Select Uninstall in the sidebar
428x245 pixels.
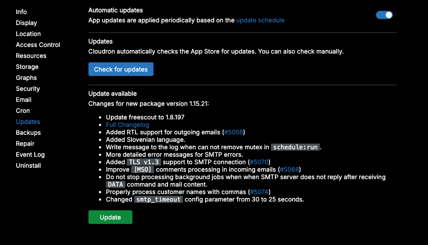(28, 166)
